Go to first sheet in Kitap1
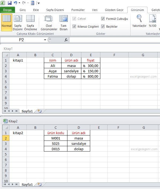The image size is (160, 189). click(5, 111)
